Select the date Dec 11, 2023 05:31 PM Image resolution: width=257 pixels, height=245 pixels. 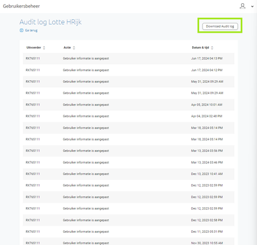coord(207,232)
